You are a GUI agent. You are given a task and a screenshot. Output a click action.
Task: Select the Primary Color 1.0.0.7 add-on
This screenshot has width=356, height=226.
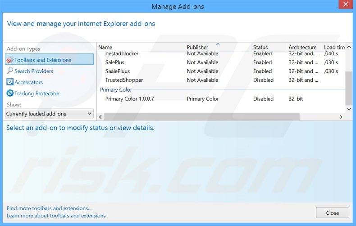(221, 99)
